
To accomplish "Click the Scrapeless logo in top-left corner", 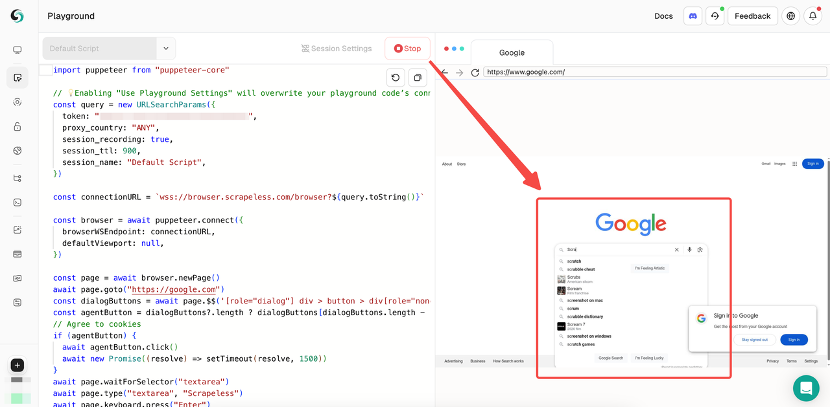I will 17,16.
